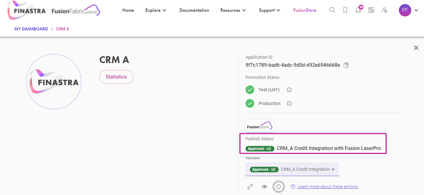Click the pencil edit icon
424x195 pixels.
point(250,187)
